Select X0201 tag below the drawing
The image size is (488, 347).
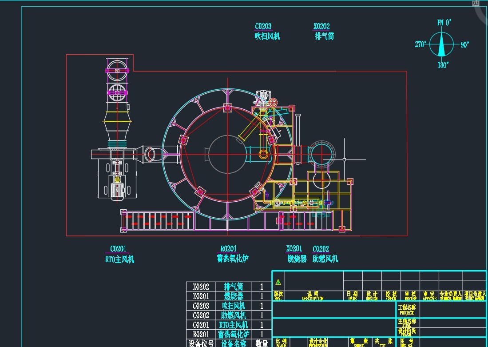(294, 248)
